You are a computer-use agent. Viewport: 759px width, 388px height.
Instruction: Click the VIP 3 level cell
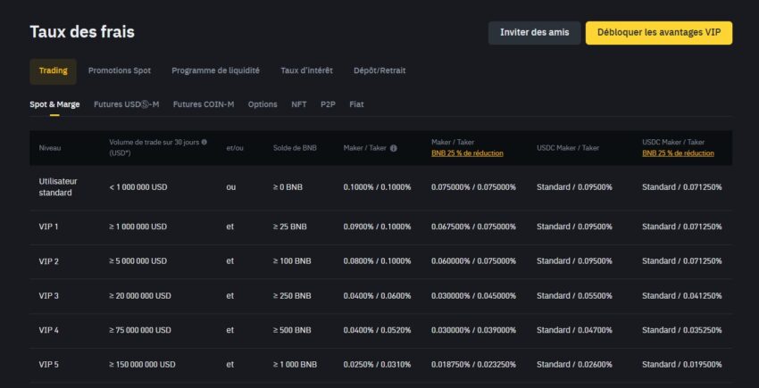pyautogui.click(x=49, y=295)
